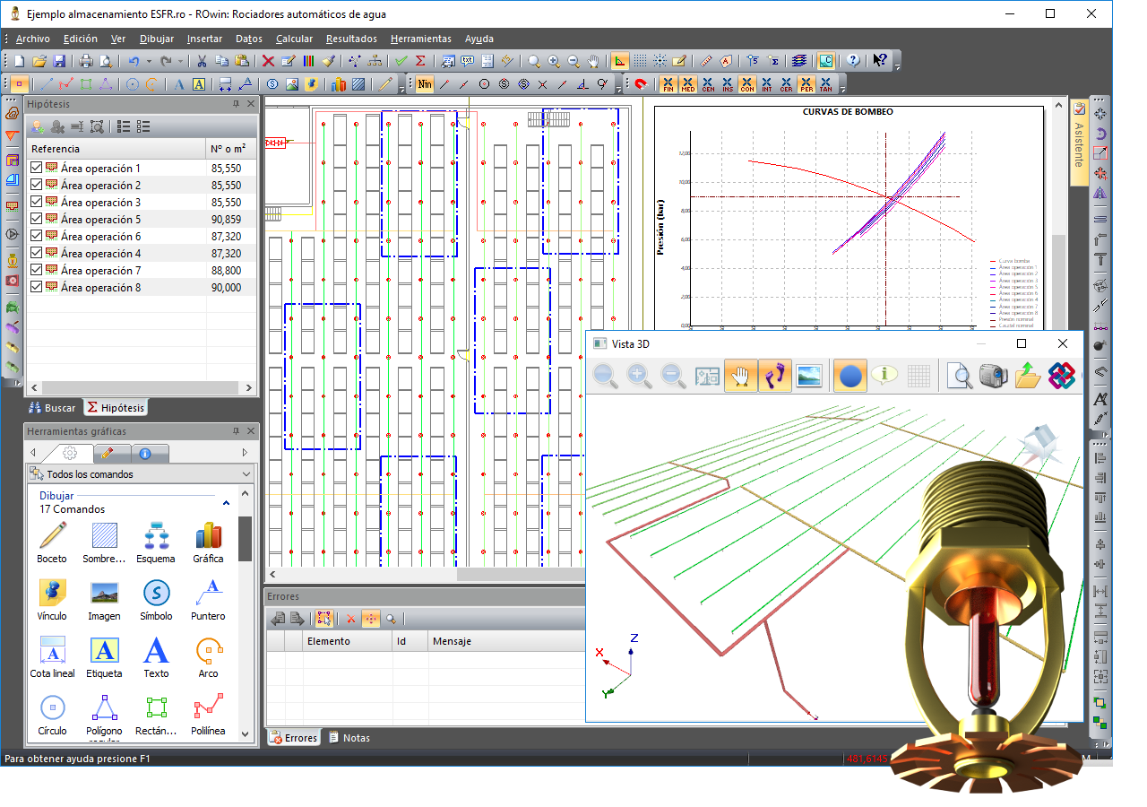Click the open folder export icon in Vista 3D
The width and height of the screenshot is (1147, 807).
[1028, 376]
